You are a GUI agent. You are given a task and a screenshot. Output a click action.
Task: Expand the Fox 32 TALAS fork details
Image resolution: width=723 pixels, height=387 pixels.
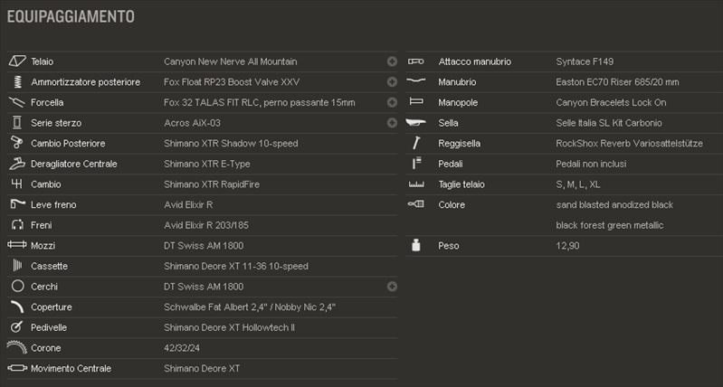click(x=392, y=102)
